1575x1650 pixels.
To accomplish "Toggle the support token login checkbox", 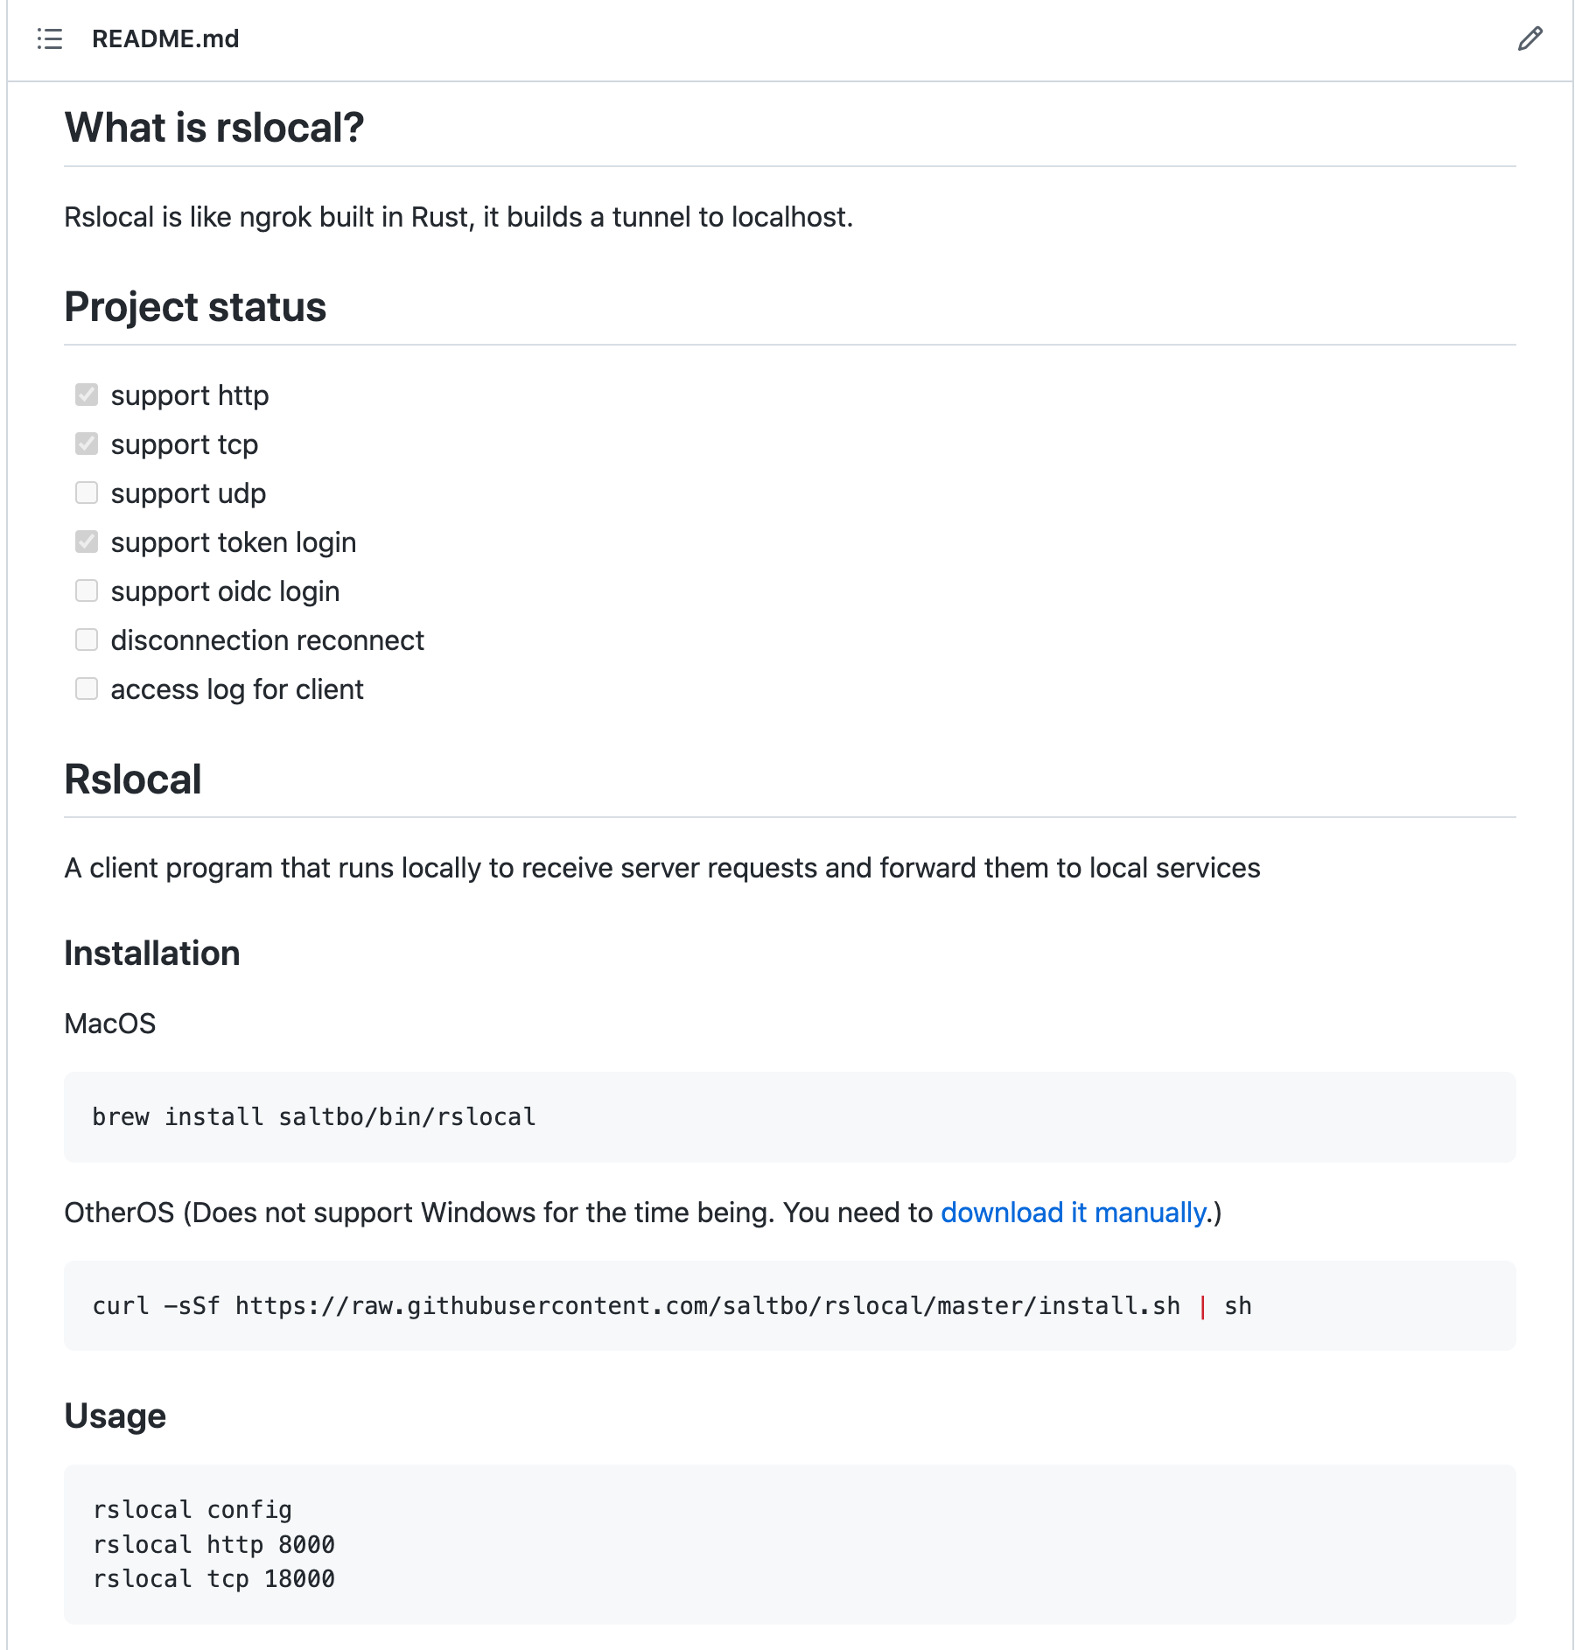I will click(x=87, y=542).
